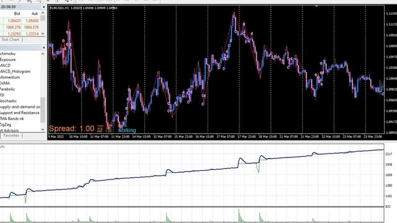This screenshot has width=397, height=223.
Task: Select the Exposure item in Navigator
Action: [x=8, y=59]
